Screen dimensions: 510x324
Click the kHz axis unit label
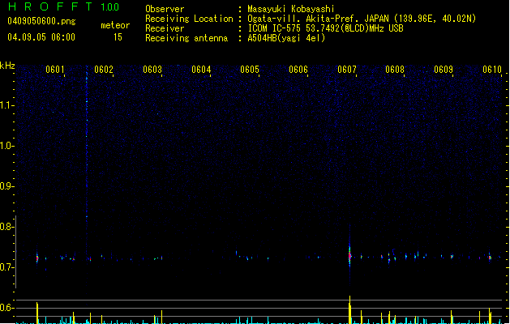(7, 66)
